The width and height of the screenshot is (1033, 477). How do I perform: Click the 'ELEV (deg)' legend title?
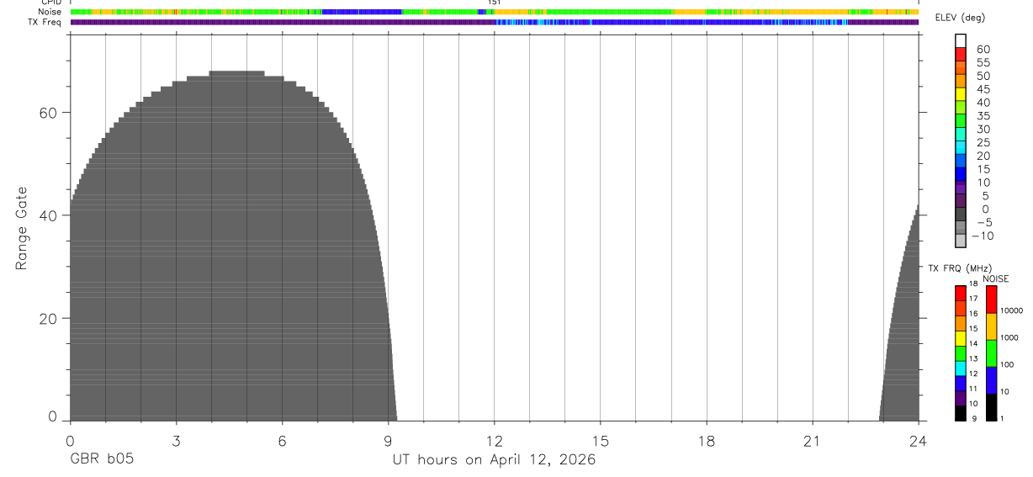click(960, 18)
